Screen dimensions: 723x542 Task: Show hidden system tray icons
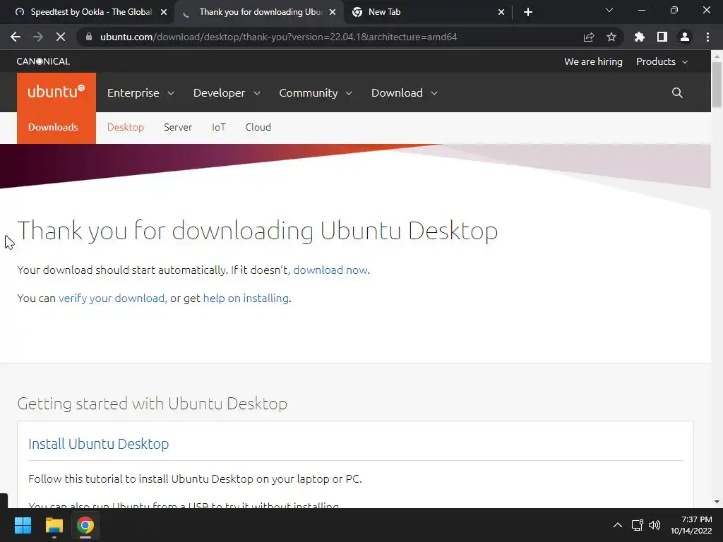pyautogui.click(x=617, y=525)
